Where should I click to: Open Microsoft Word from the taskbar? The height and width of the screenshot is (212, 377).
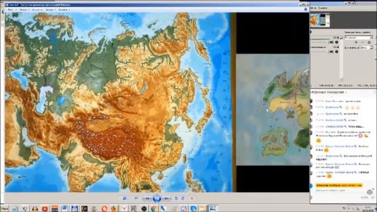pyautogui.click(x=64, y=208)
